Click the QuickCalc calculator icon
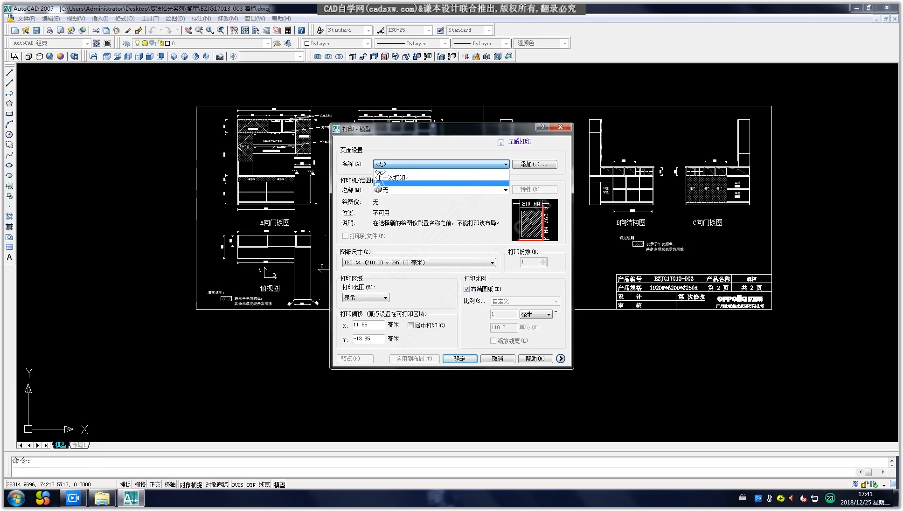The height and width of the screenshot is (511, 903). tap(288, 30)
